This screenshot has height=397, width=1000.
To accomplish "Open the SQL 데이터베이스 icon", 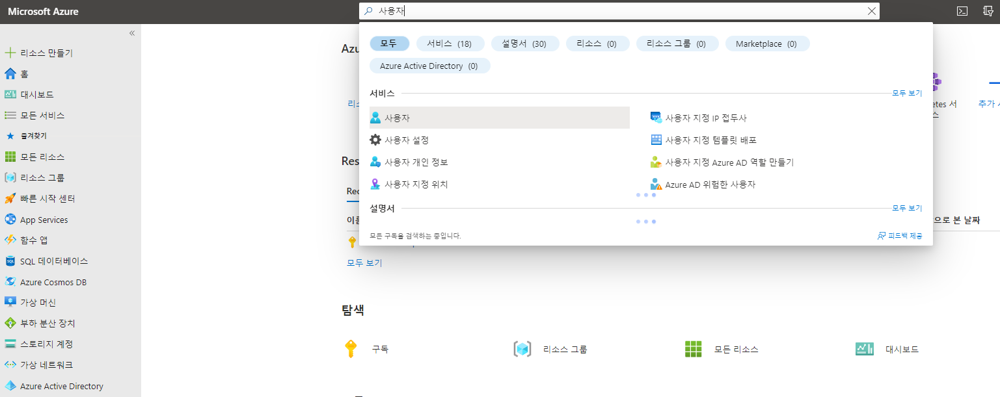I will (10, 261).
